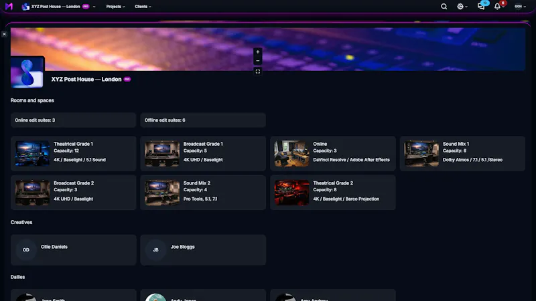This screenshot has height=301, width=536.
Task: Open the settings gear icon
Action: click(x=460, y=7)
